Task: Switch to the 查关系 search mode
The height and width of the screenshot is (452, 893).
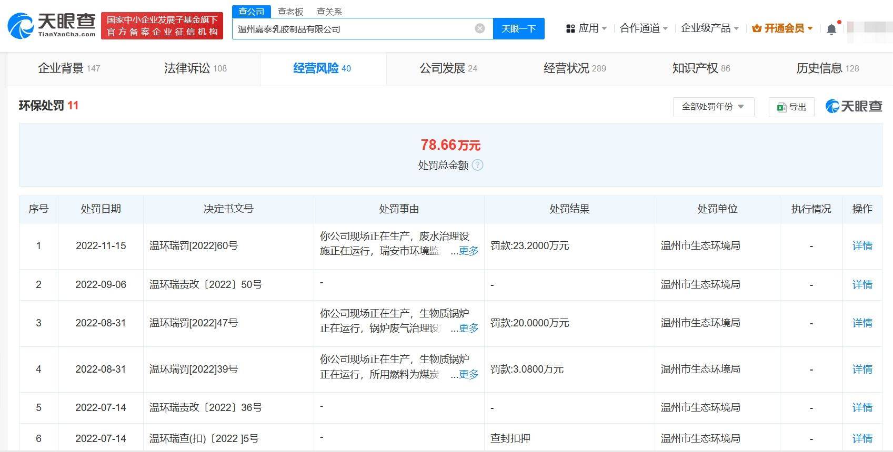Action: pos(329,12)
